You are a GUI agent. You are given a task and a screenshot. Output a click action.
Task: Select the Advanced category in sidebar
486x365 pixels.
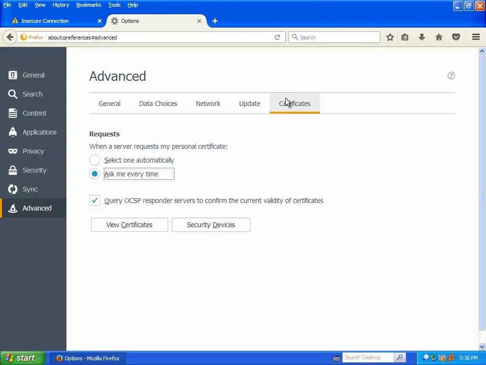(x=33, y=208)
